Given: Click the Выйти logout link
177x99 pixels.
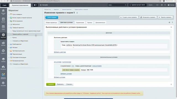Looking at the screenshot, I should pyautogui.click(x=150, y=5).
